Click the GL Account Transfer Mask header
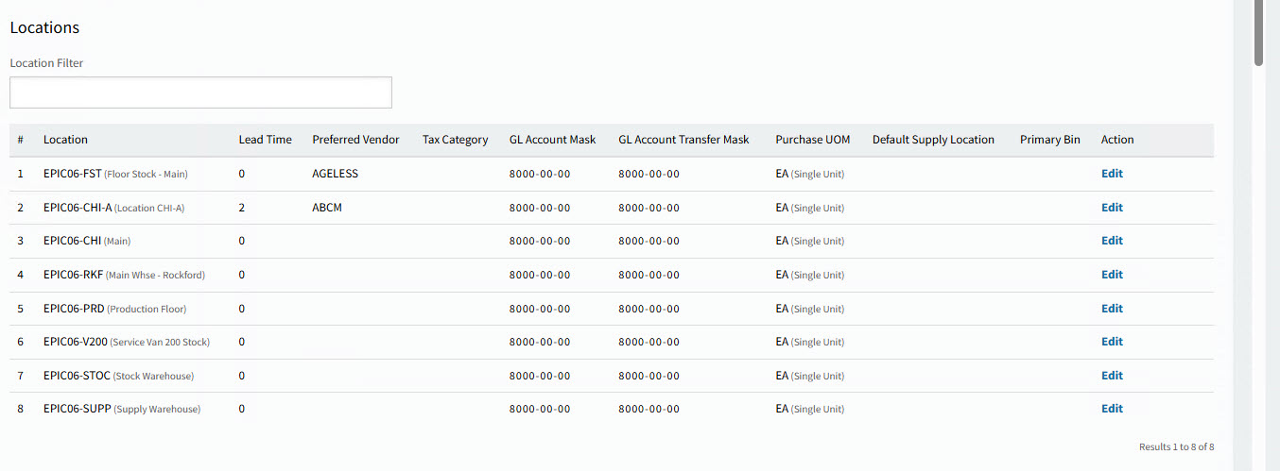The width and height of the screenshot is (1280, 471). coord(683,140)
